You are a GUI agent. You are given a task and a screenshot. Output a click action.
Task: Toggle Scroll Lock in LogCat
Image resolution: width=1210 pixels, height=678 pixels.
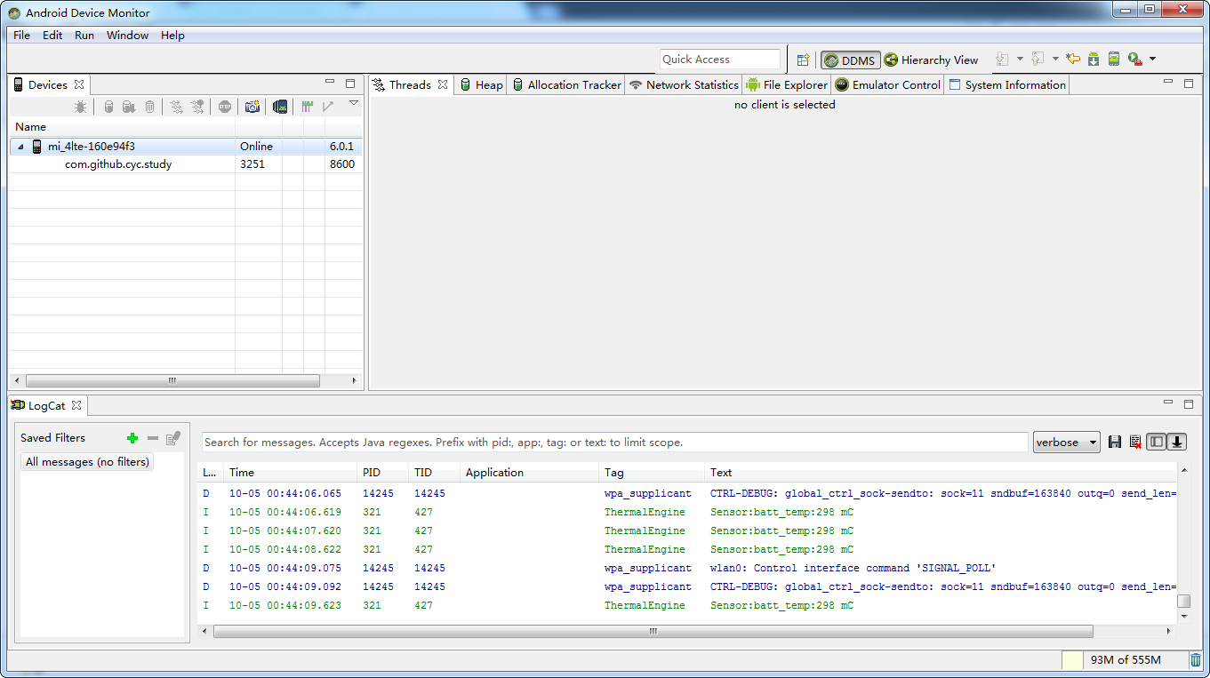click(1177, 442)
